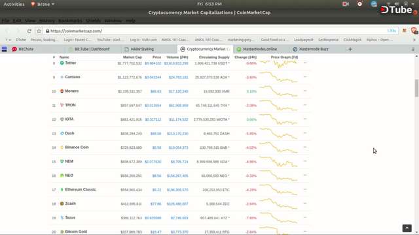The height and width of the screenshot is (235, 419).
Task: Reload the CoinMarketCap page
Action: point(29,31)
